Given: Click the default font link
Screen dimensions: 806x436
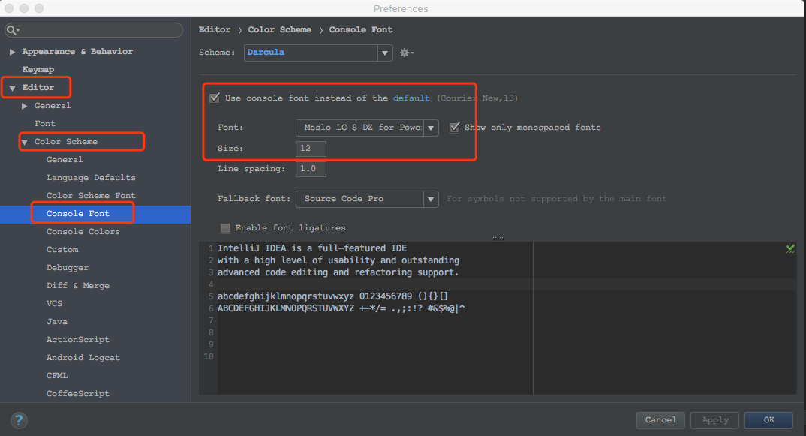Looking at the screenshot, I should tap(411, 98).
